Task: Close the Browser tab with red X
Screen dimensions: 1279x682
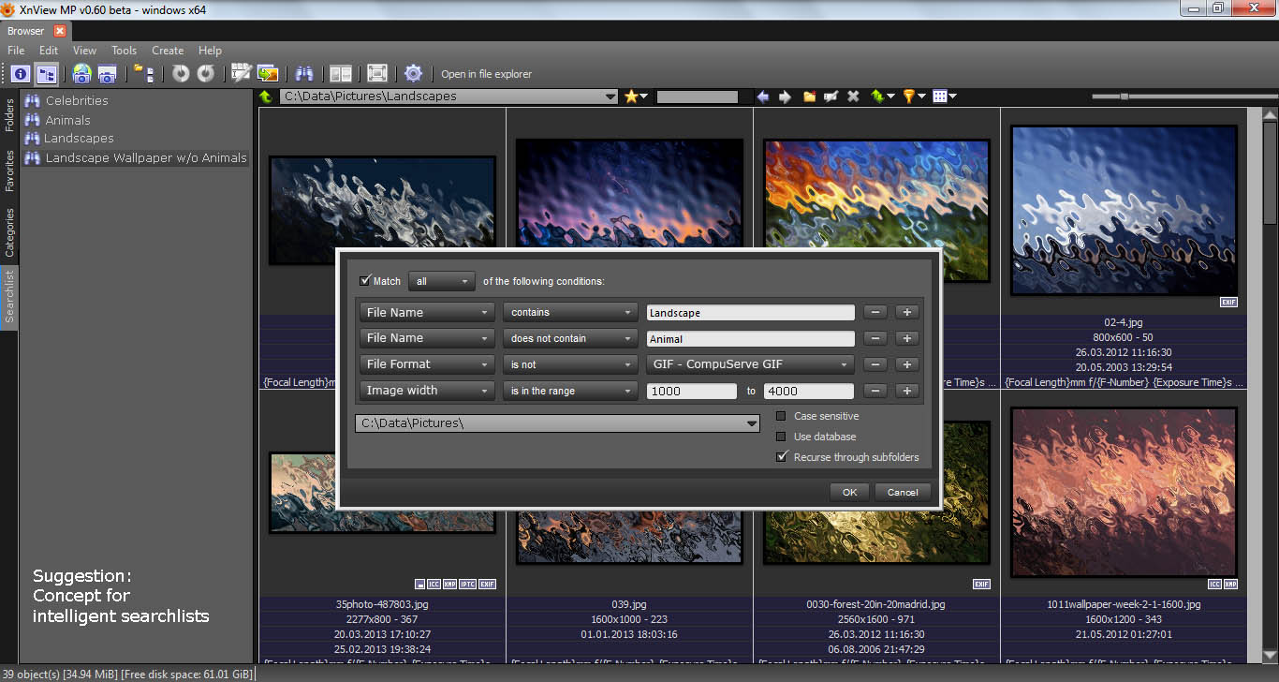Action: click(x=60, y=31)
